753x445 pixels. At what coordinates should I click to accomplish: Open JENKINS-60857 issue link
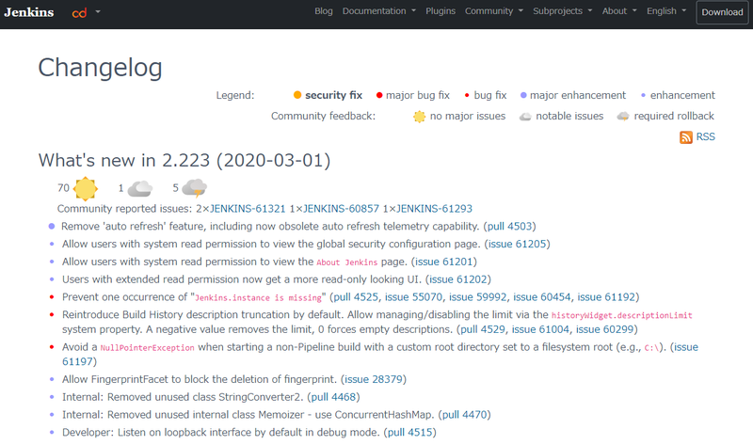point(341,209)
